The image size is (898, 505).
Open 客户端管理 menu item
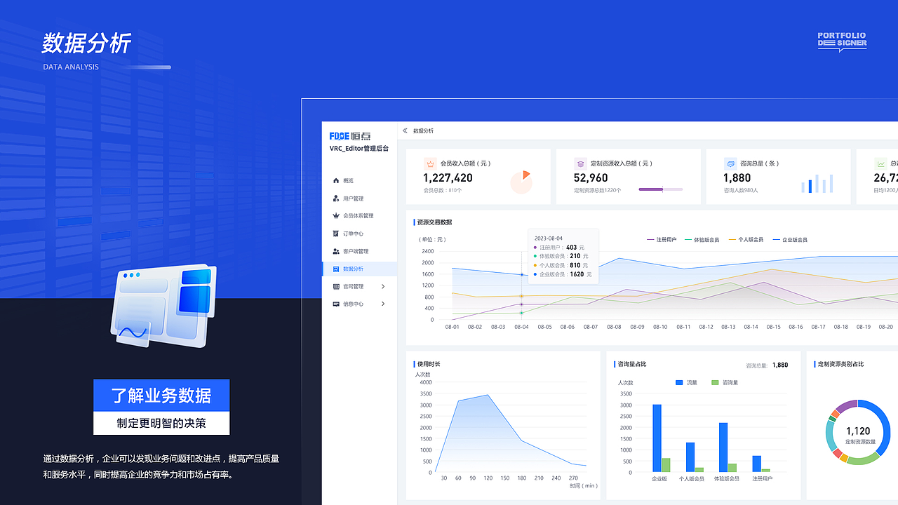pos(359,251)
